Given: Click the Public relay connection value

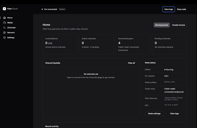Looking at the screenshot, I should (174, 90).
